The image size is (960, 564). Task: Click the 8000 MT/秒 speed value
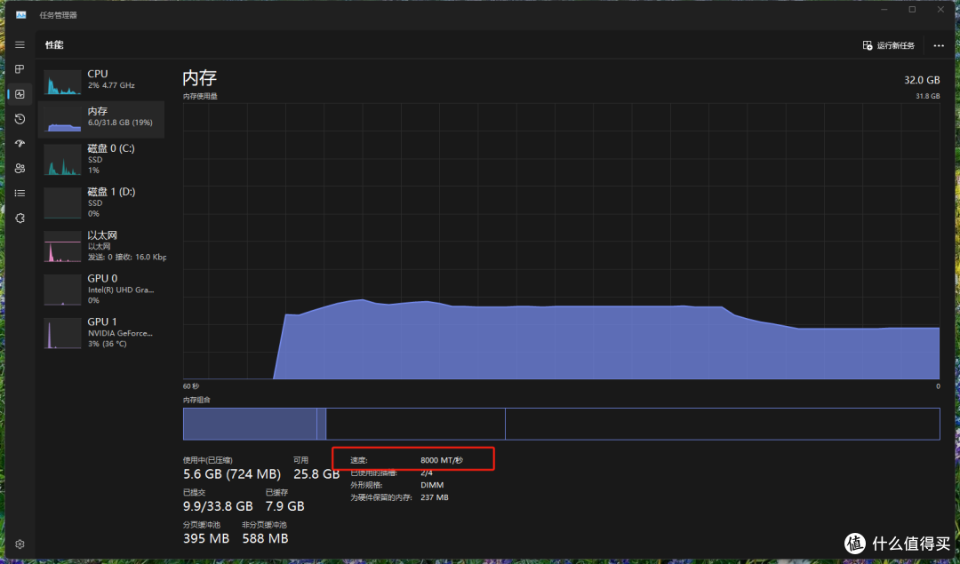[442, 460]
